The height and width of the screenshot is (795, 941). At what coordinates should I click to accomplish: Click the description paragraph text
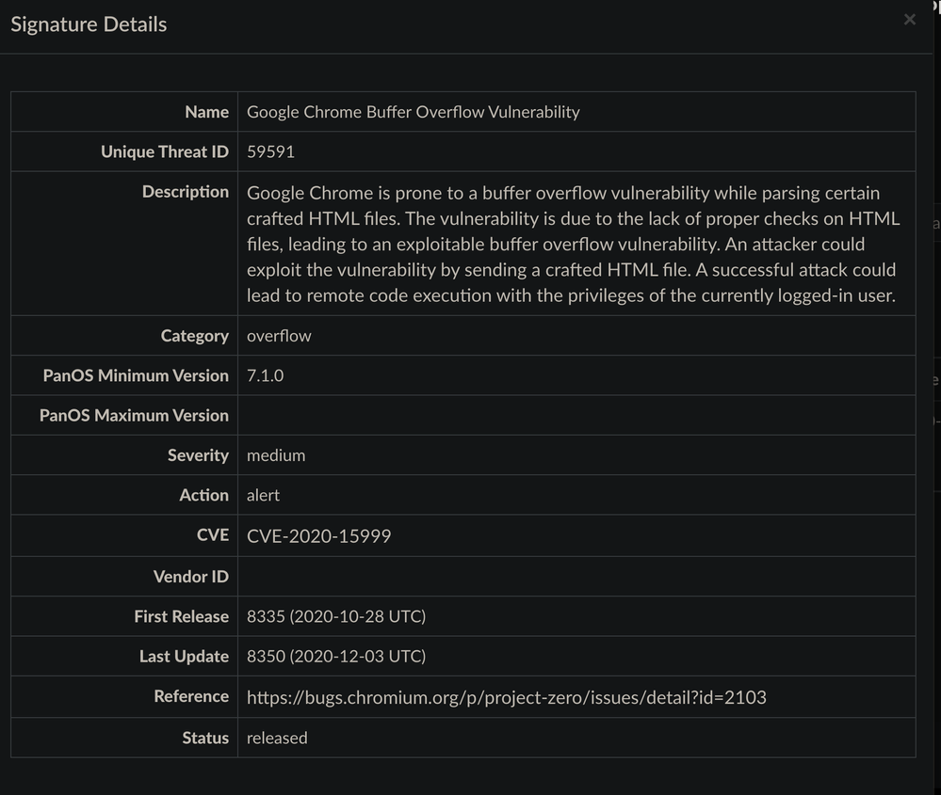pyautogui.click(x=571, y=245)
